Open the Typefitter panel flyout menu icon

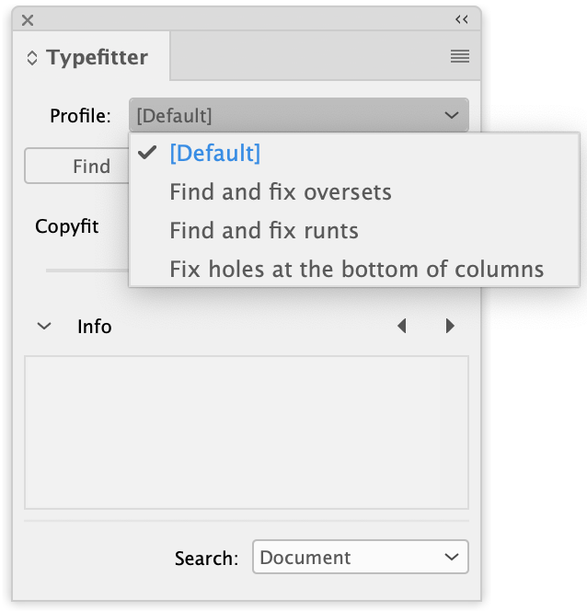pos(460,56)
